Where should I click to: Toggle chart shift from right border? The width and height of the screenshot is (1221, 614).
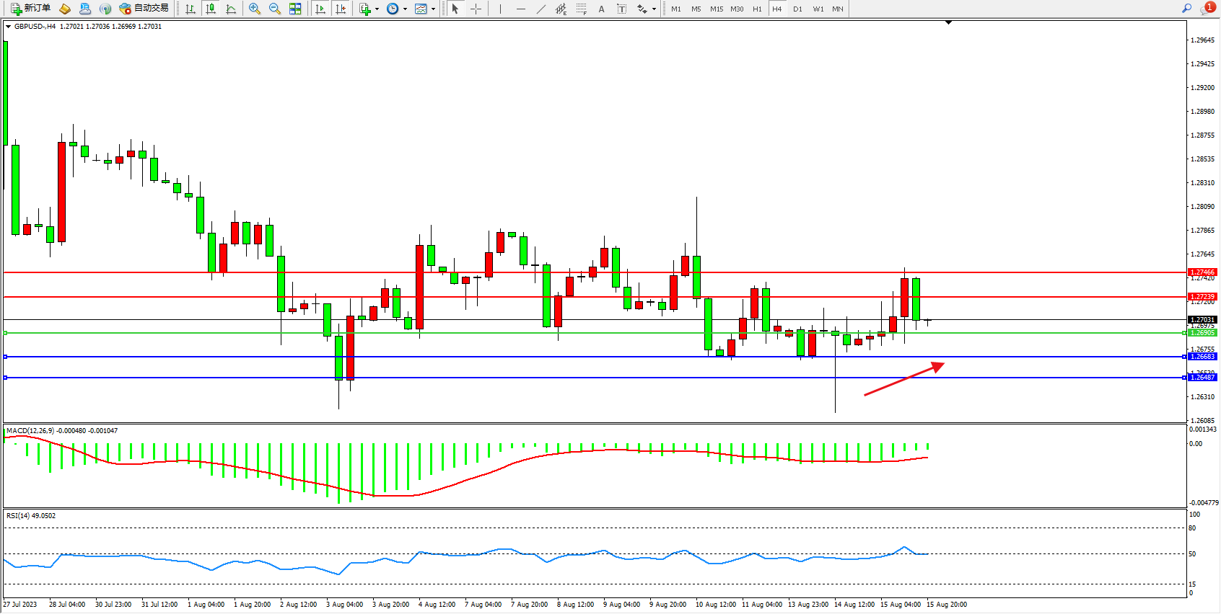click(x=341, y=9)
